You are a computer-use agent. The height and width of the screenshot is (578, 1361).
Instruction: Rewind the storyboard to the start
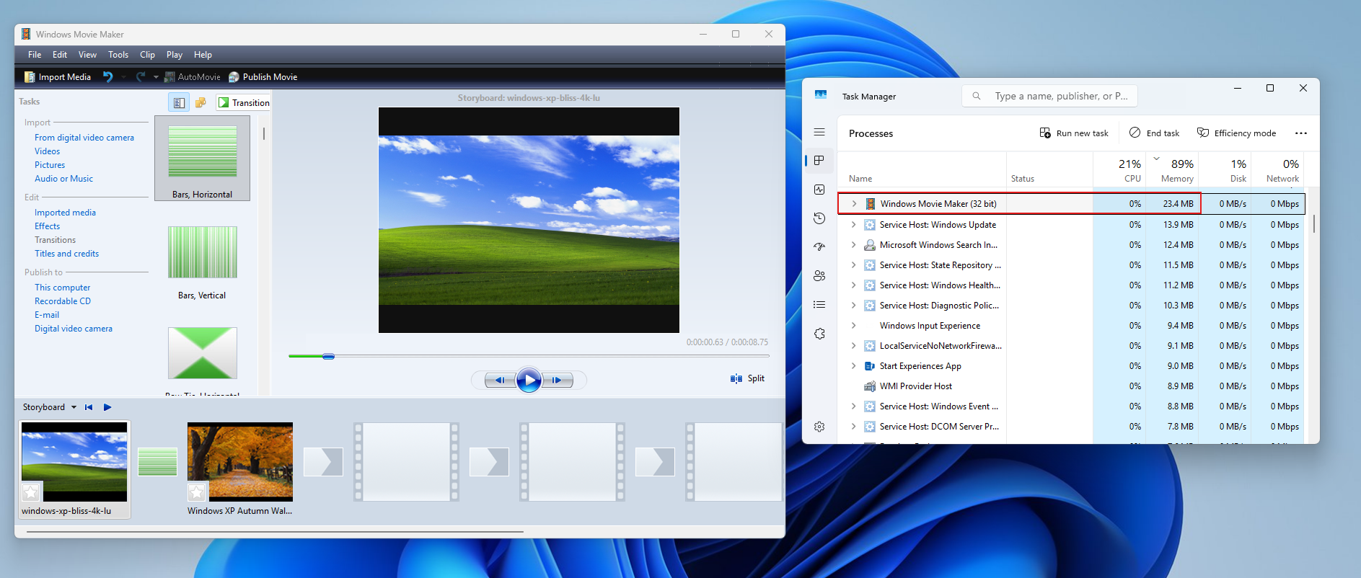coord(89,407)
